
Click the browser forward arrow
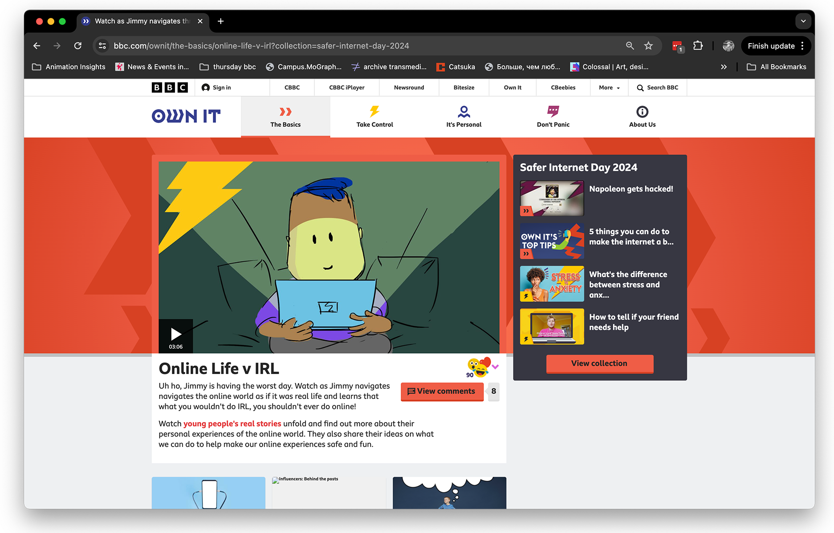tap(57, 46)
